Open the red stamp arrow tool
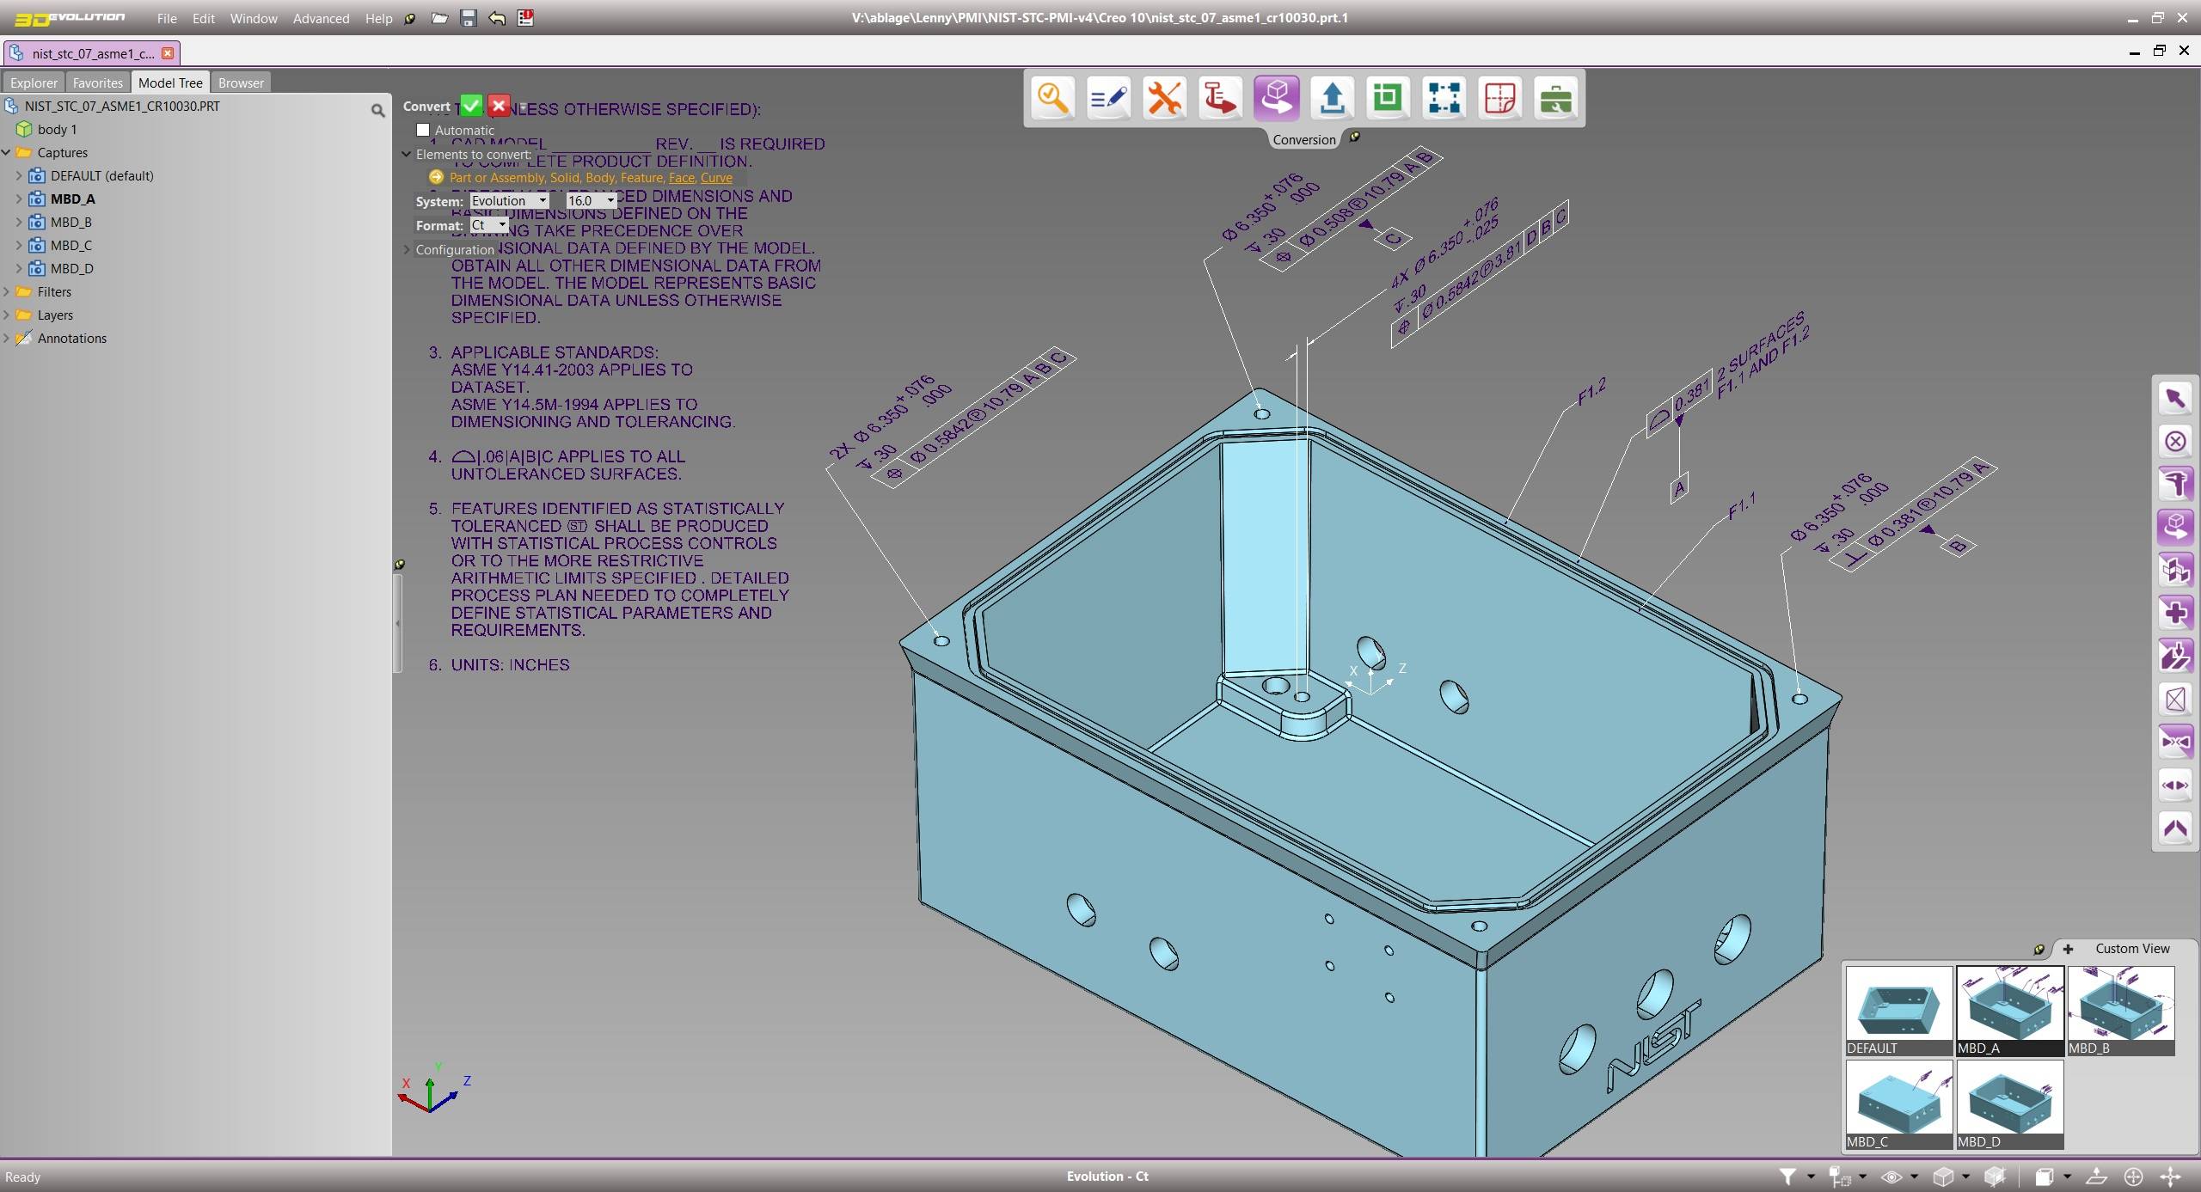 click(1220, 98)
